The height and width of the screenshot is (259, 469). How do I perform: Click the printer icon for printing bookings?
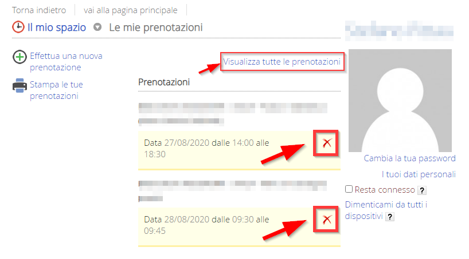(19, 85)
